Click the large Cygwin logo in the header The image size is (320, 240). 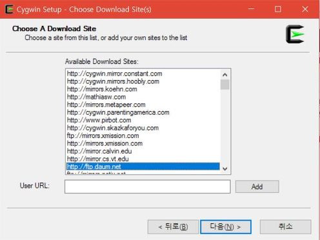(x=295, y=34)
